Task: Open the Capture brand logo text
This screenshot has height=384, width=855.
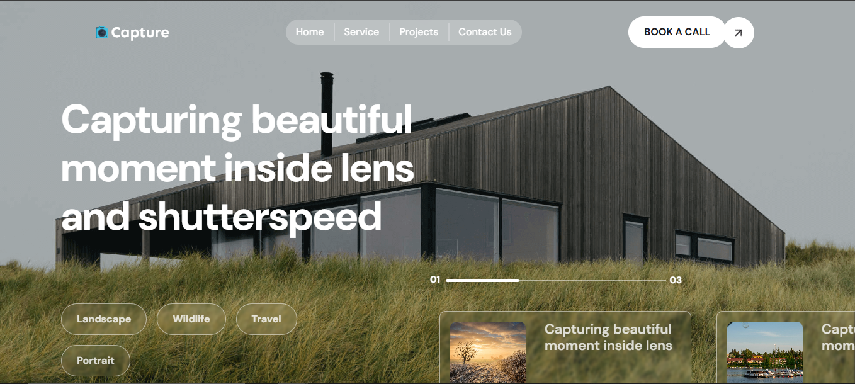Action: click(x=140, y=32)
